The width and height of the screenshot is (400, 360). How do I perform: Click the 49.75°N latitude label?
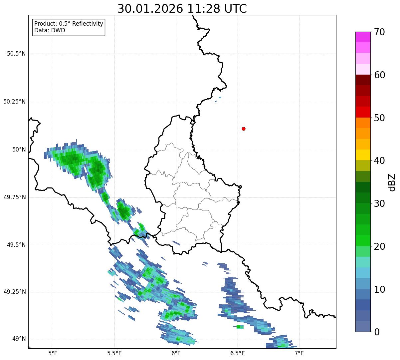15,197
